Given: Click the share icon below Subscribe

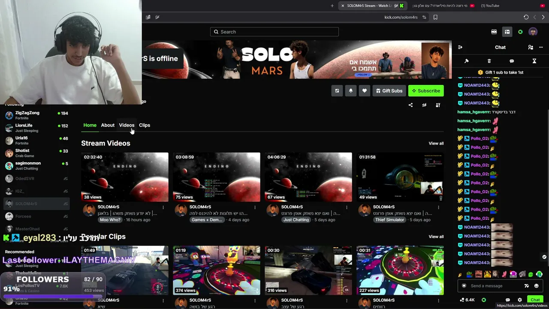Looking at the screenshot, I should [x=410, y=105].
